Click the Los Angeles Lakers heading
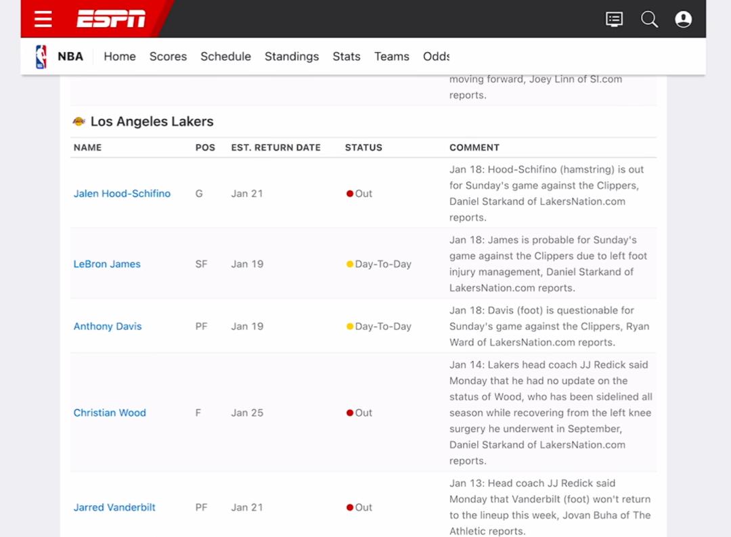 [x=152, y=122]
